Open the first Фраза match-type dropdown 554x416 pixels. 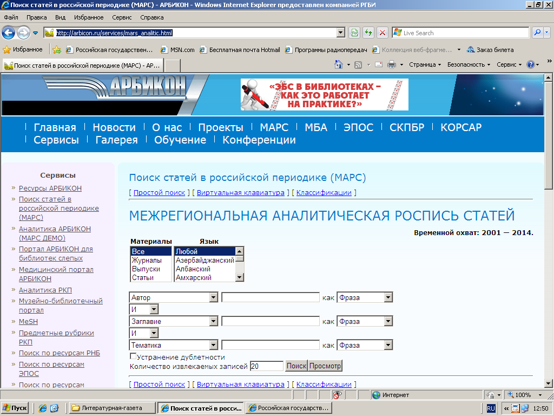coord(387,297)
